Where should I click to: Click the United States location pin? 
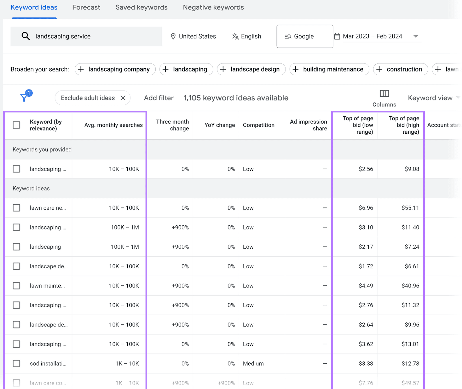pyautogui.click(x=173, y=36)
